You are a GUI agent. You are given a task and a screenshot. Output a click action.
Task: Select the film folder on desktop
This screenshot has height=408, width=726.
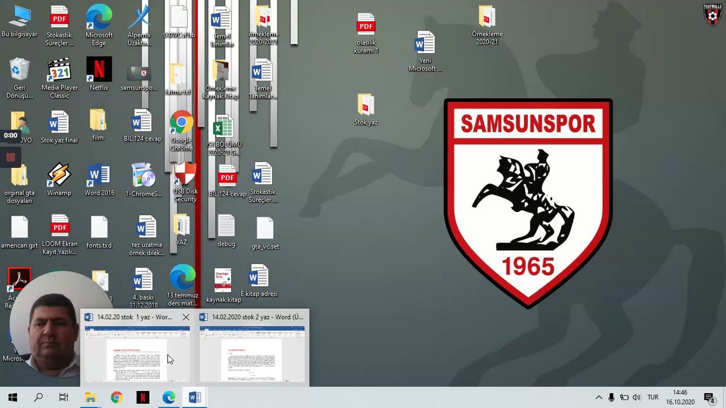[97, 125]
